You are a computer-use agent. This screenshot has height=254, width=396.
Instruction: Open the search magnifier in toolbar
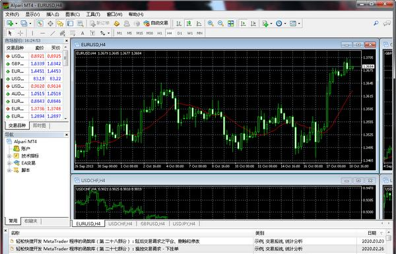[376, 24]
